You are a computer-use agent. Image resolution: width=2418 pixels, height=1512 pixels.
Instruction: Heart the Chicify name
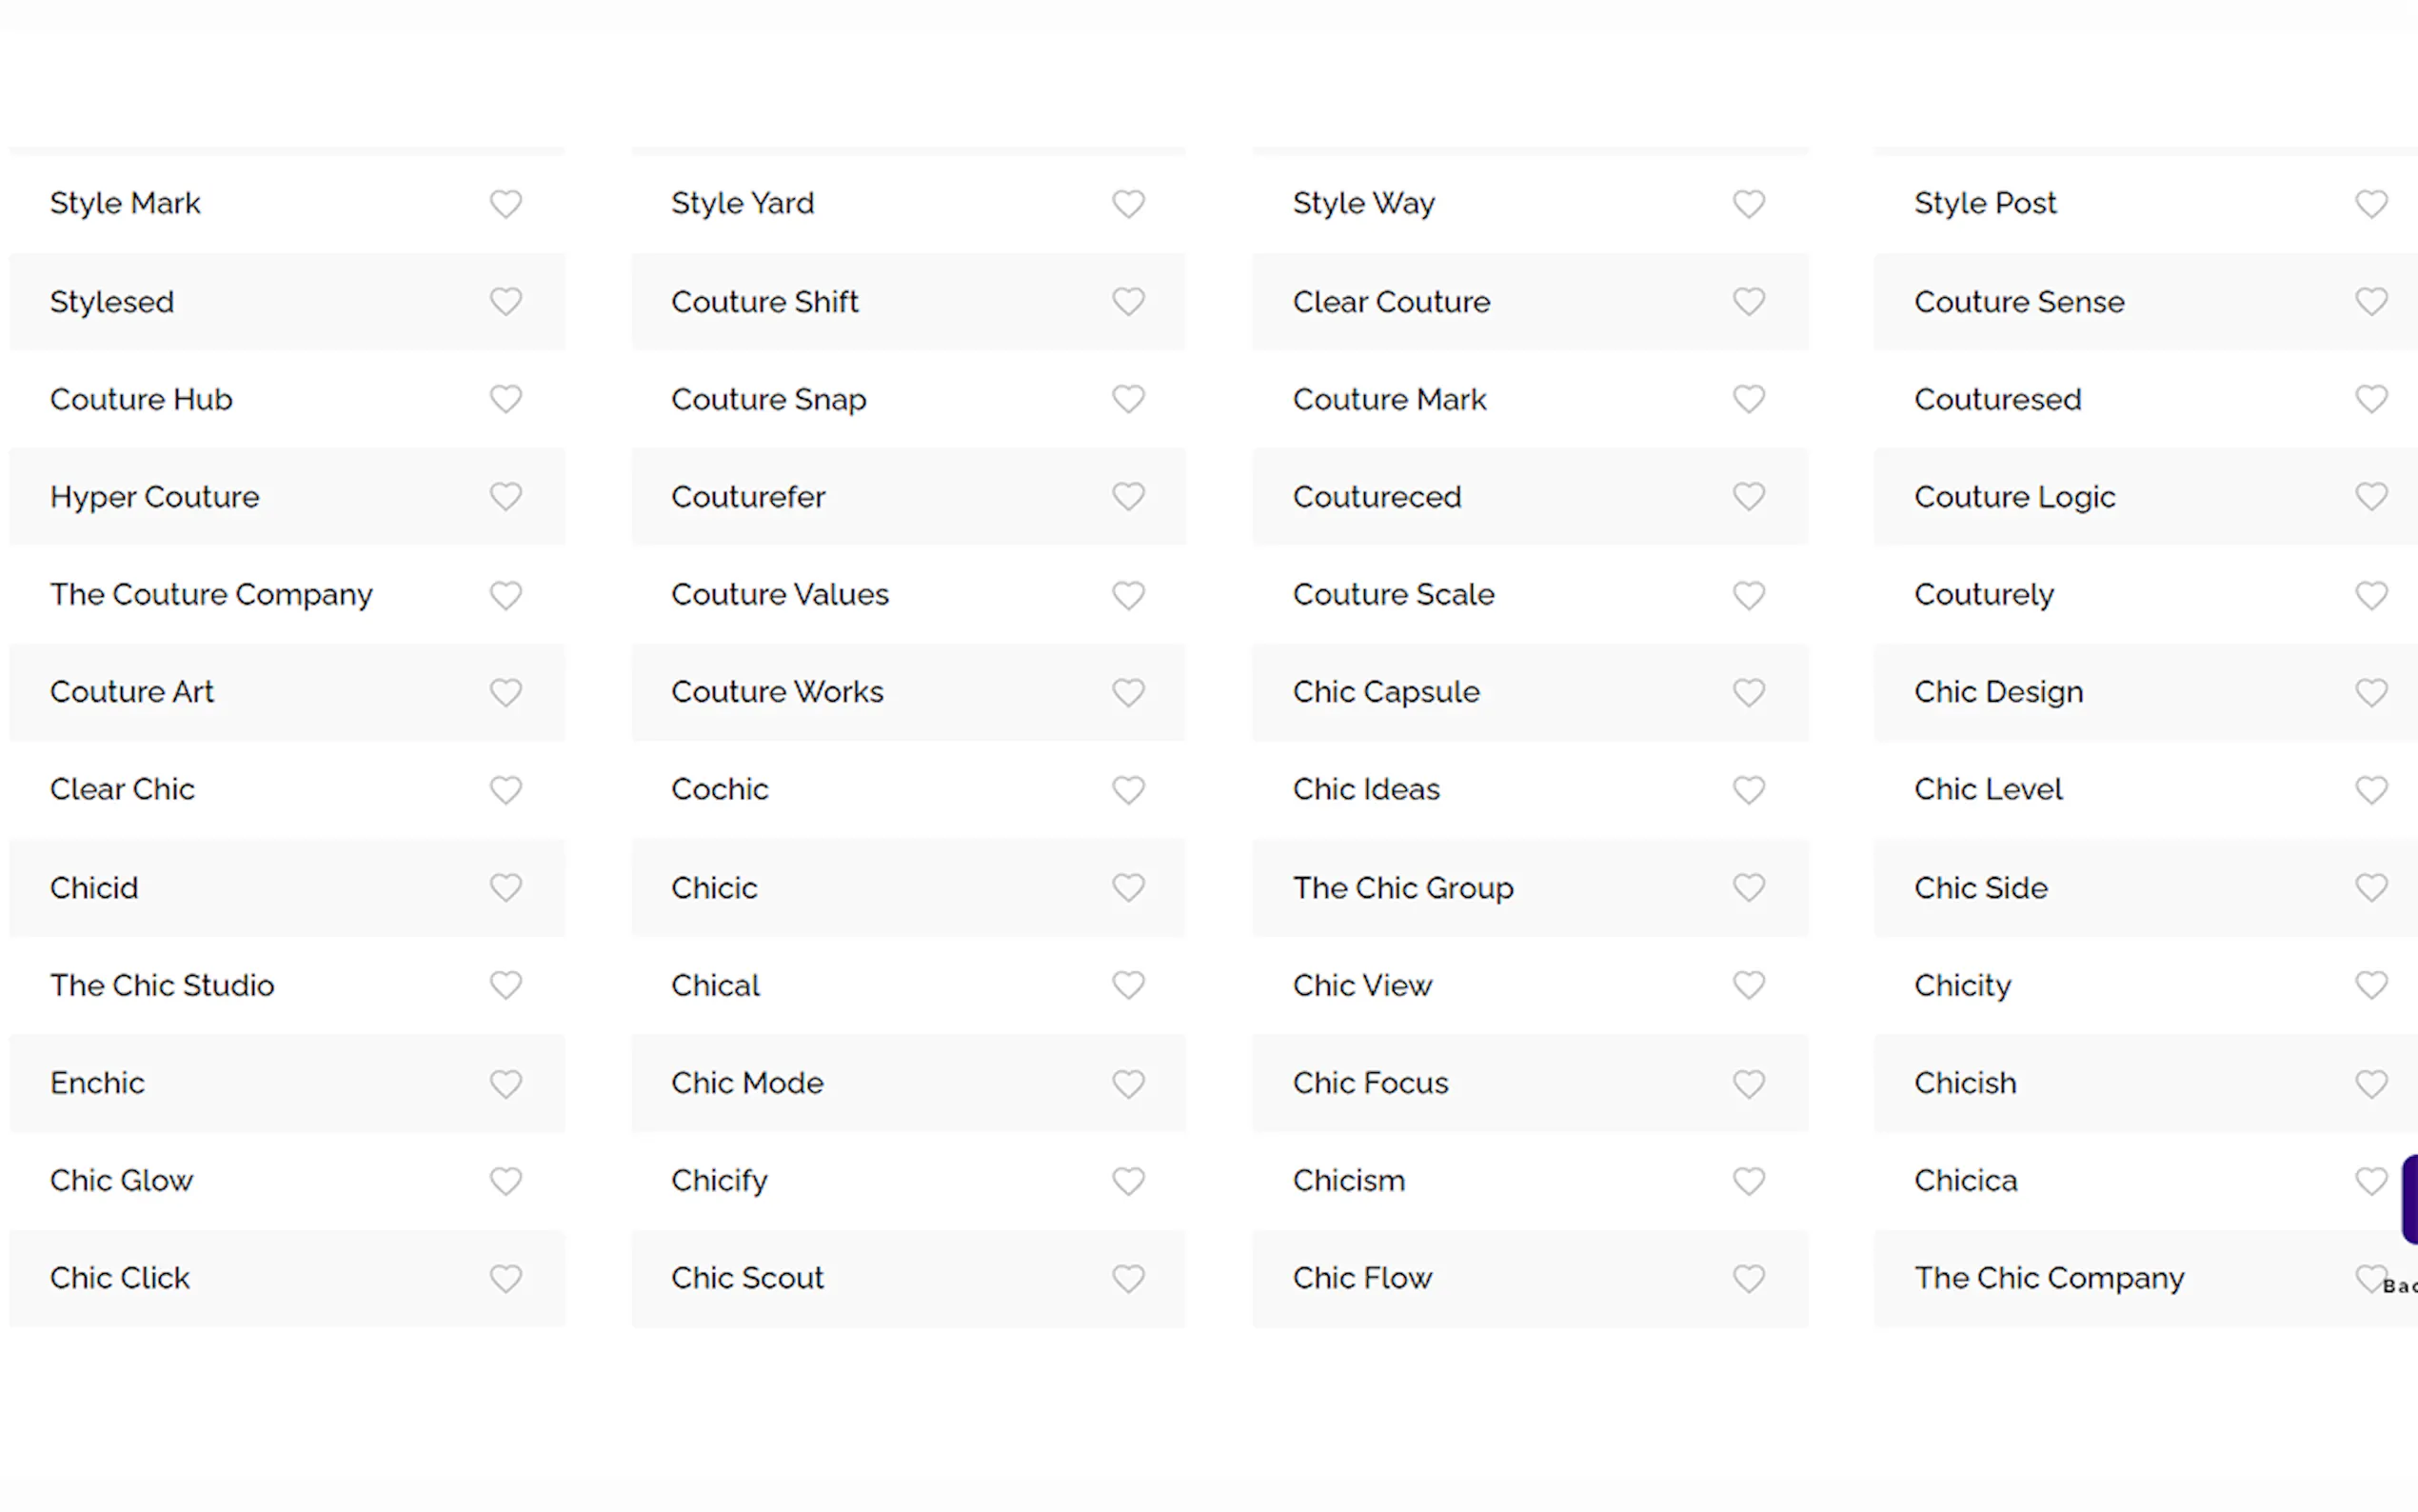point(1127,1181)
